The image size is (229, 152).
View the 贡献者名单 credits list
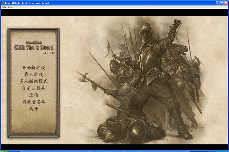click(34, 102)
